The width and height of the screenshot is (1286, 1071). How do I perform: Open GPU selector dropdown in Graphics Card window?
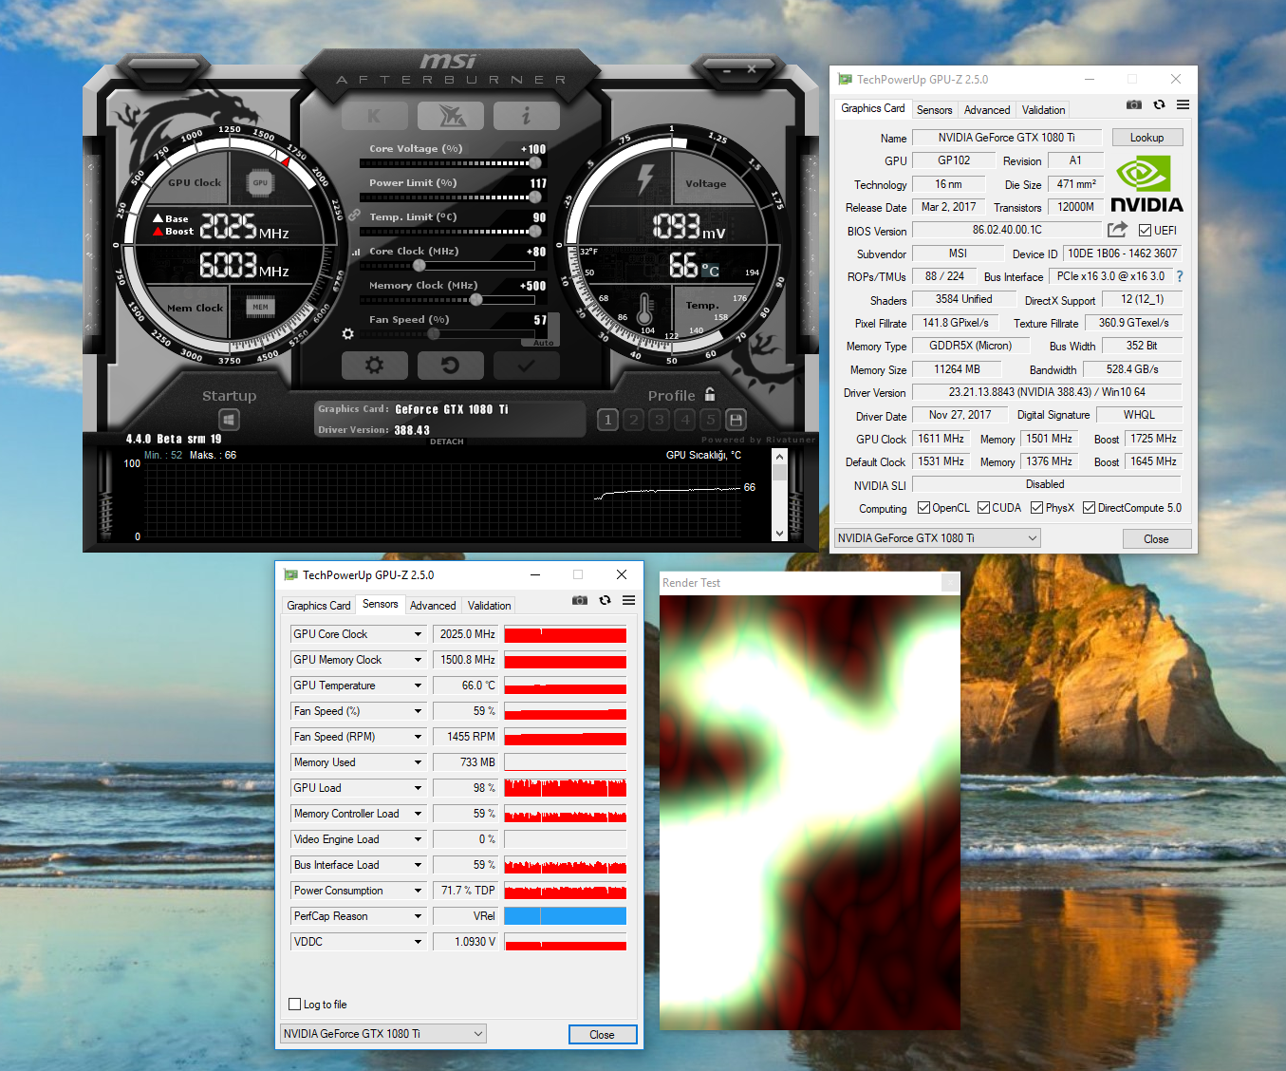click(937, 538)
